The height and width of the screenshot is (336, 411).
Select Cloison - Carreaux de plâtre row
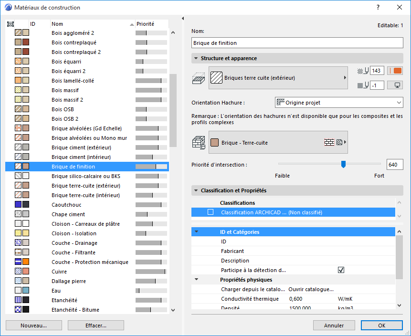87,223
